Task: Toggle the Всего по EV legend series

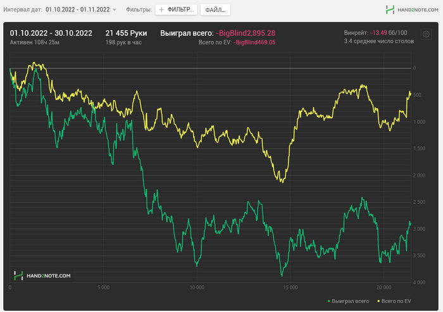Action: pos(394,301)
